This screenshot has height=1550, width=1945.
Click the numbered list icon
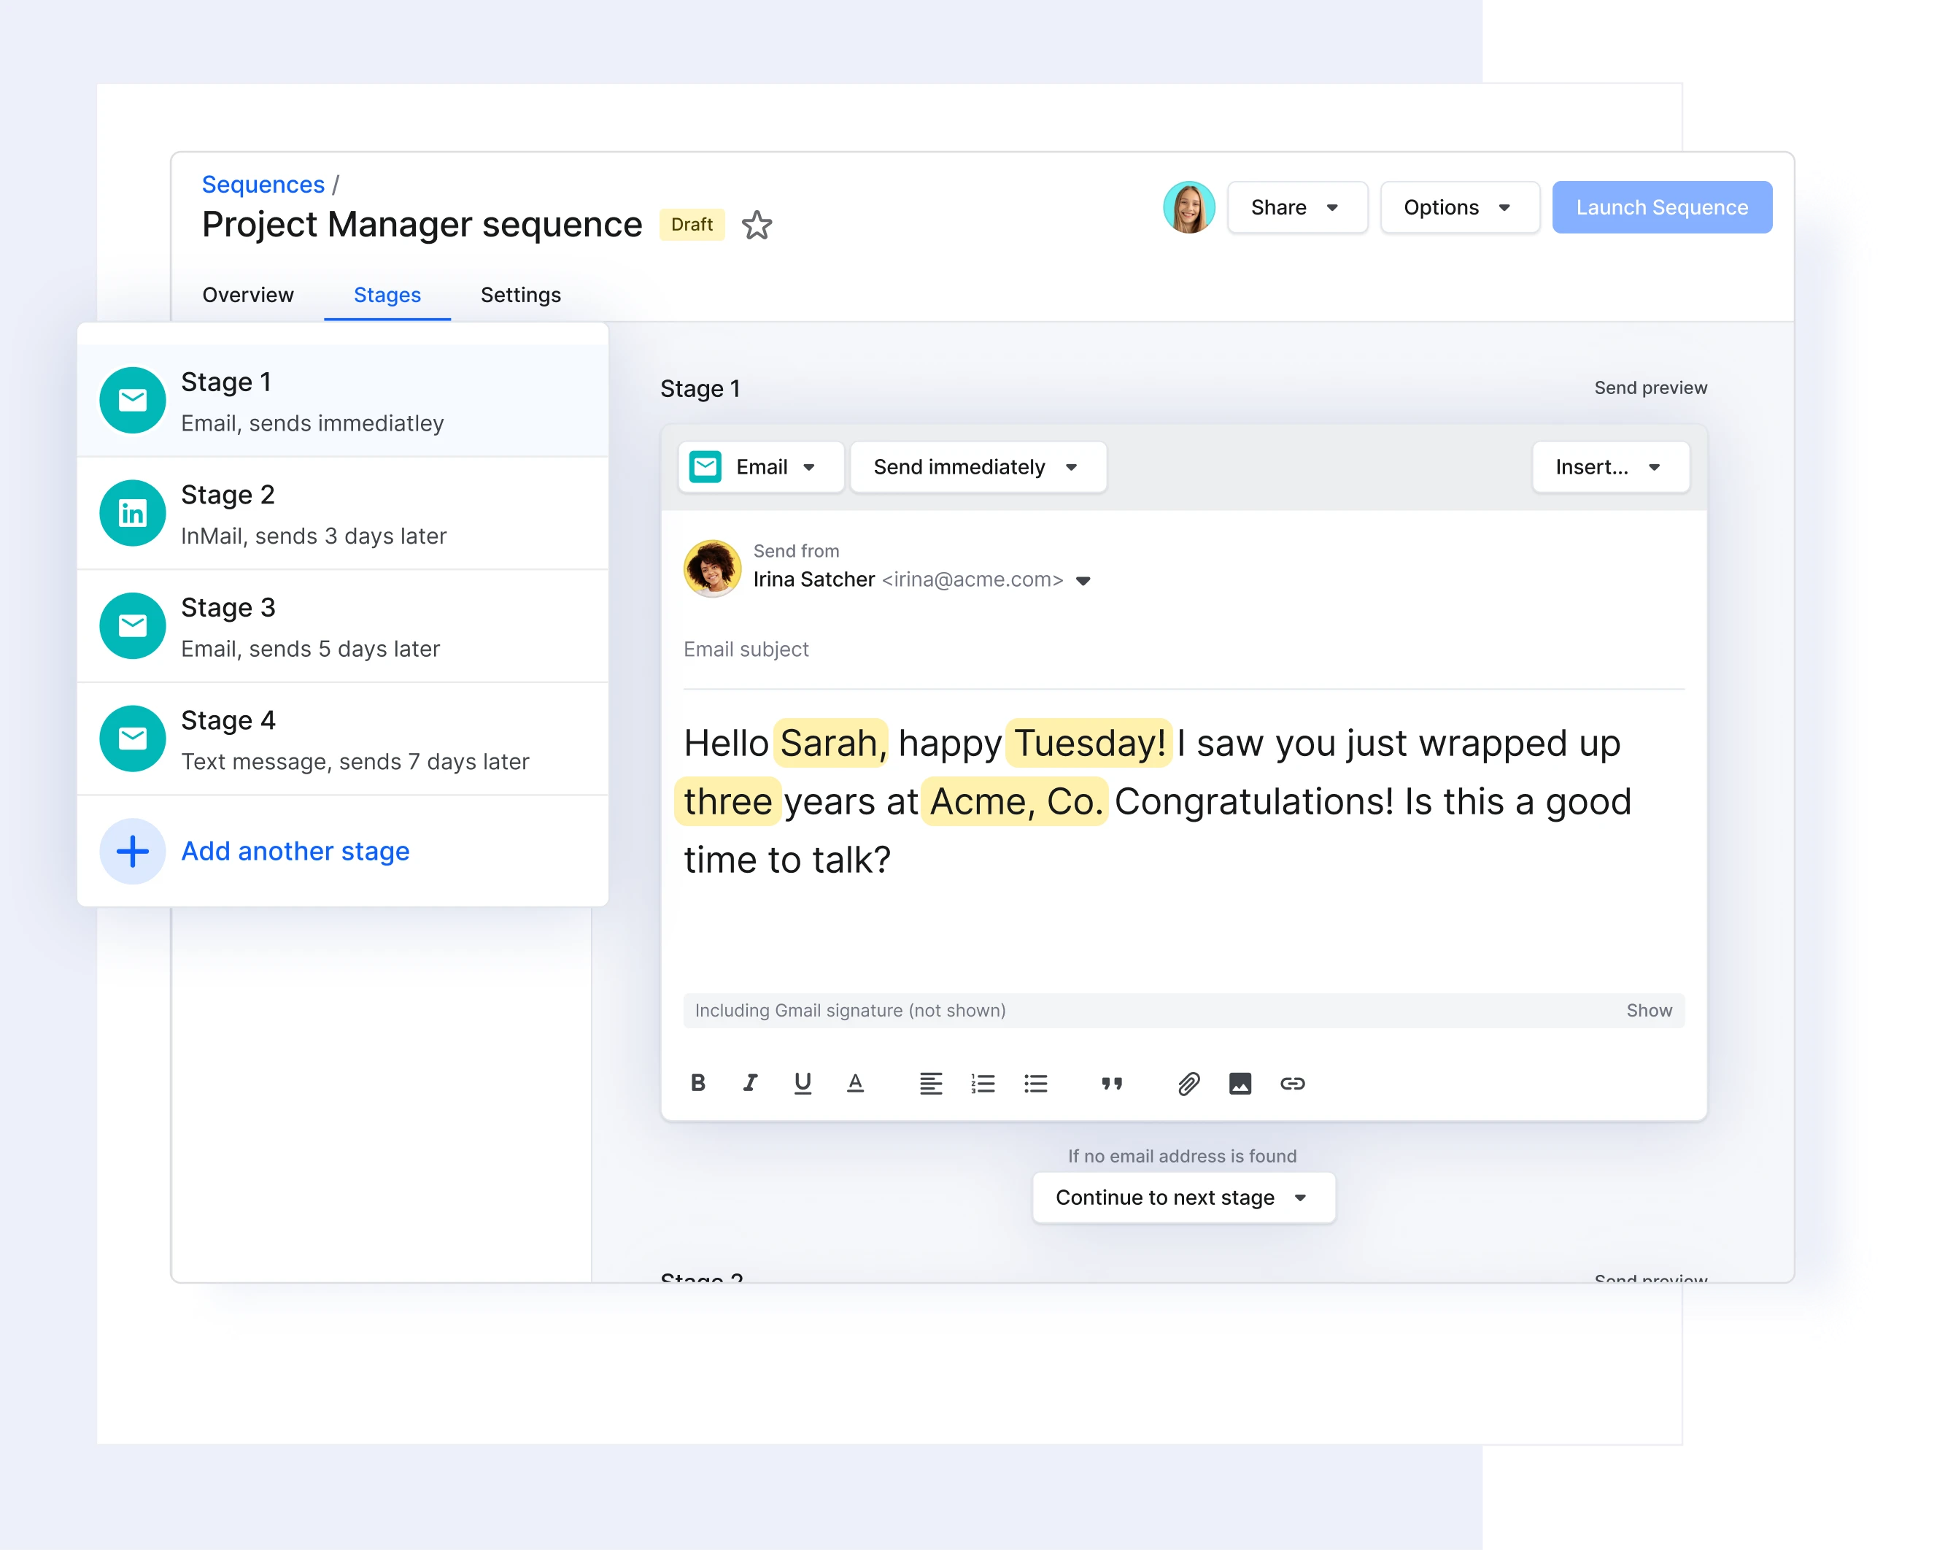tap(982, 1084)
